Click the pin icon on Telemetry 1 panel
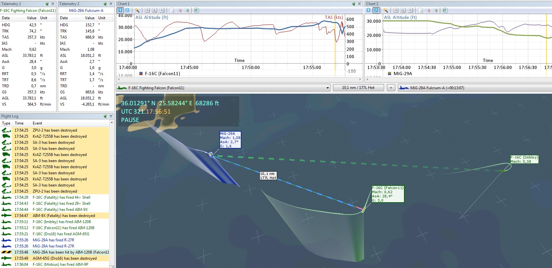 tap(47, 4)
